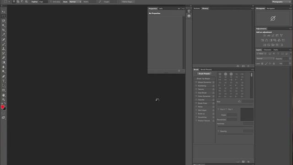Click the brush Spacing slider
This screenshot has width=293, height=165.
point(235,134)
